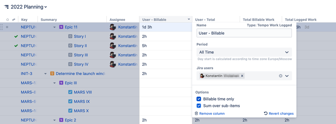Click the purple epic icon of Epic III
The image size is (336, 124).
tap(61, 83)
